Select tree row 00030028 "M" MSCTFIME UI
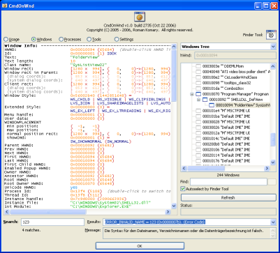 click(x=226, y=122)
